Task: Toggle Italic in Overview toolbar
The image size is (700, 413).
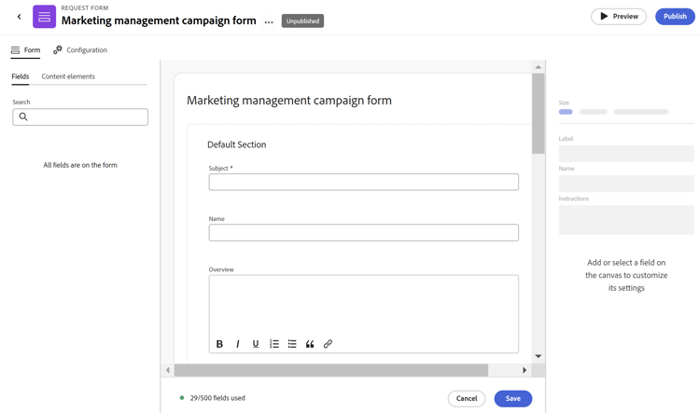Action: [x=237, y=344]
